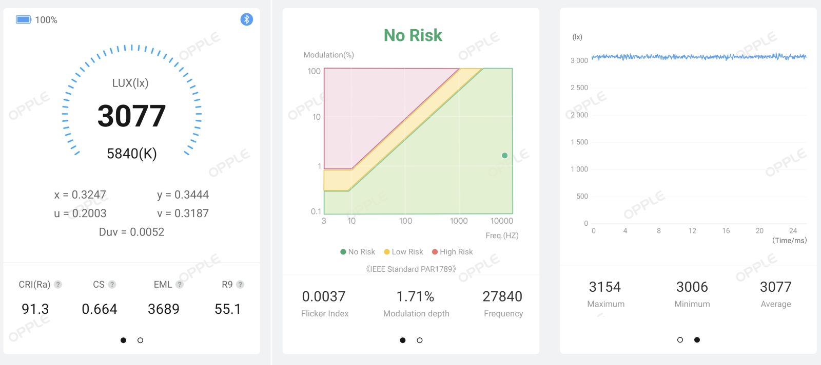Viewport: 821px width, 365px height.
Task: Tap the Bluetooth connection icon
Action: click(247, 19)
